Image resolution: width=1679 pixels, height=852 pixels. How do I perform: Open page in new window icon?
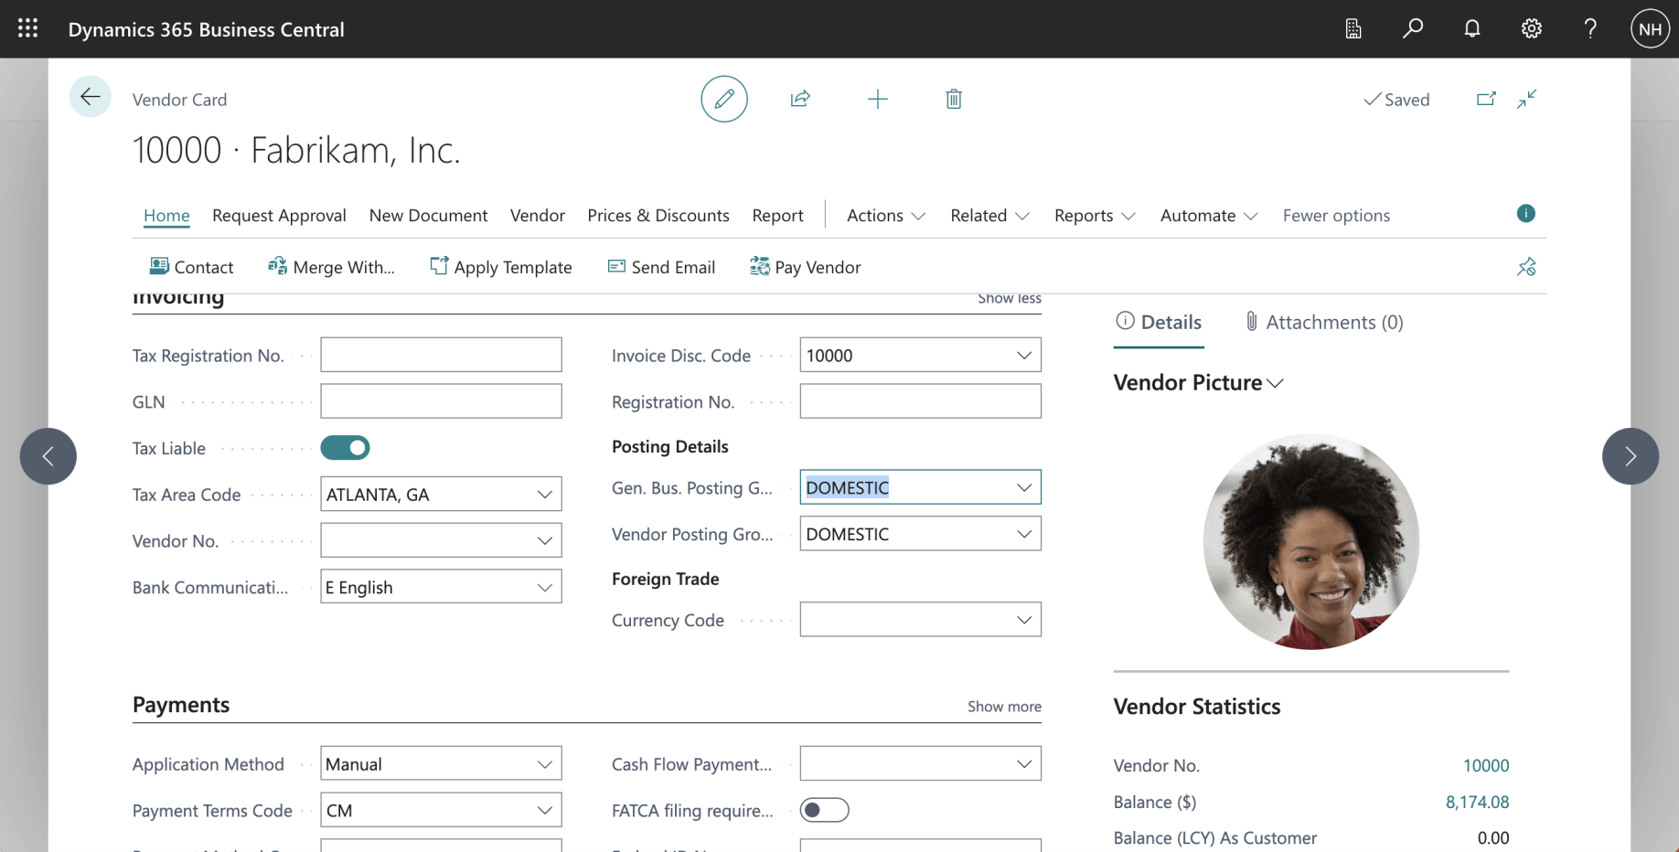[x=1486, y=99]
